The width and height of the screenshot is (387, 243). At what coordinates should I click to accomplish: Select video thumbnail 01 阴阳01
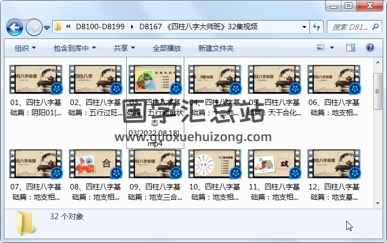click(36, 80)
